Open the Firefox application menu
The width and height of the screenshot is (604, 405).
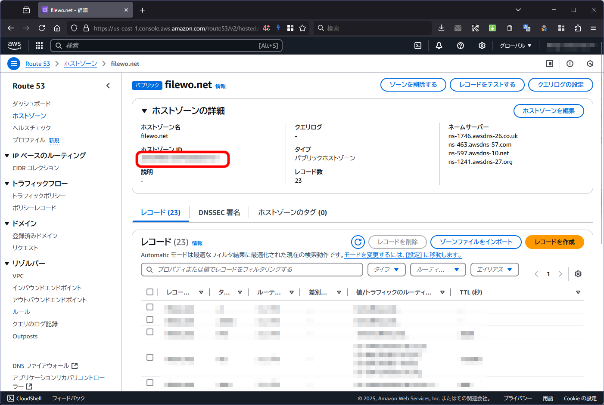pos(593,28)
